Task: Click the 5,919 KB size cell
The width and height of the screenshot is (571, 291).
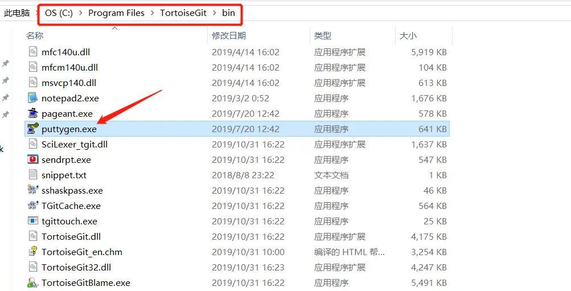Action: point(429,52)
